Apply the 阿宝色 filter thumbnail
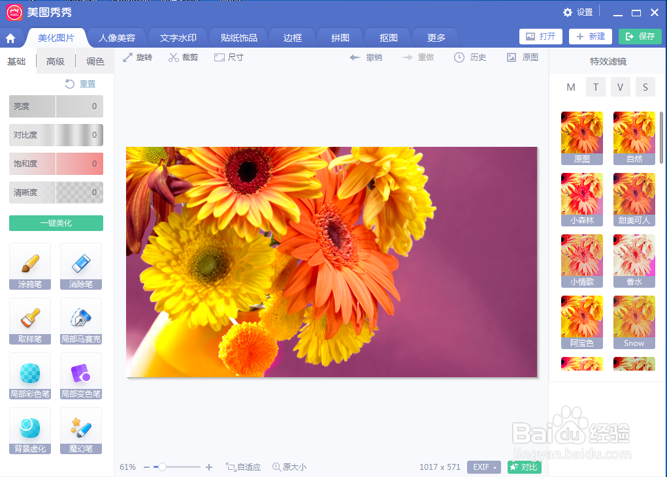 (x=582, y=322)
